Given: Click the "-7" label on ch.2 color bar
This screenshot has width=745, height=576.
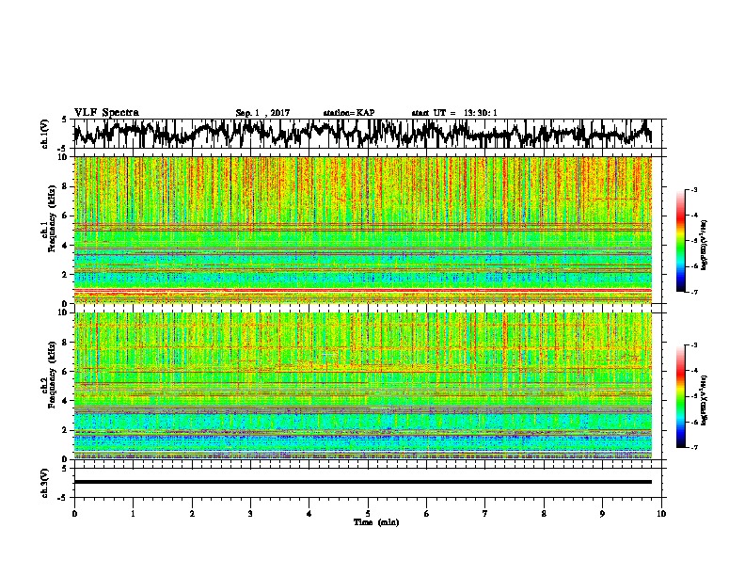Looking at the screenshot, I should (694, 447).
